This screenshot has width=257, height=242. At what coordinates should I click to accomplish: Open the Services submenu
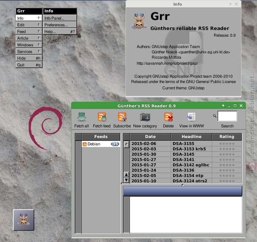[29, 52]
